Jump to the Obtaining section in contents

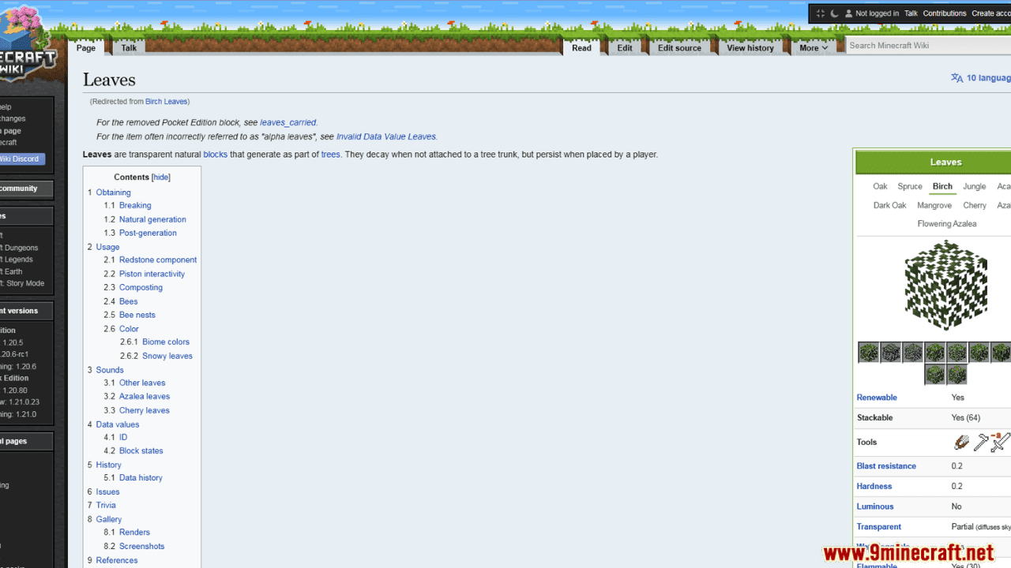coord(114,192)
